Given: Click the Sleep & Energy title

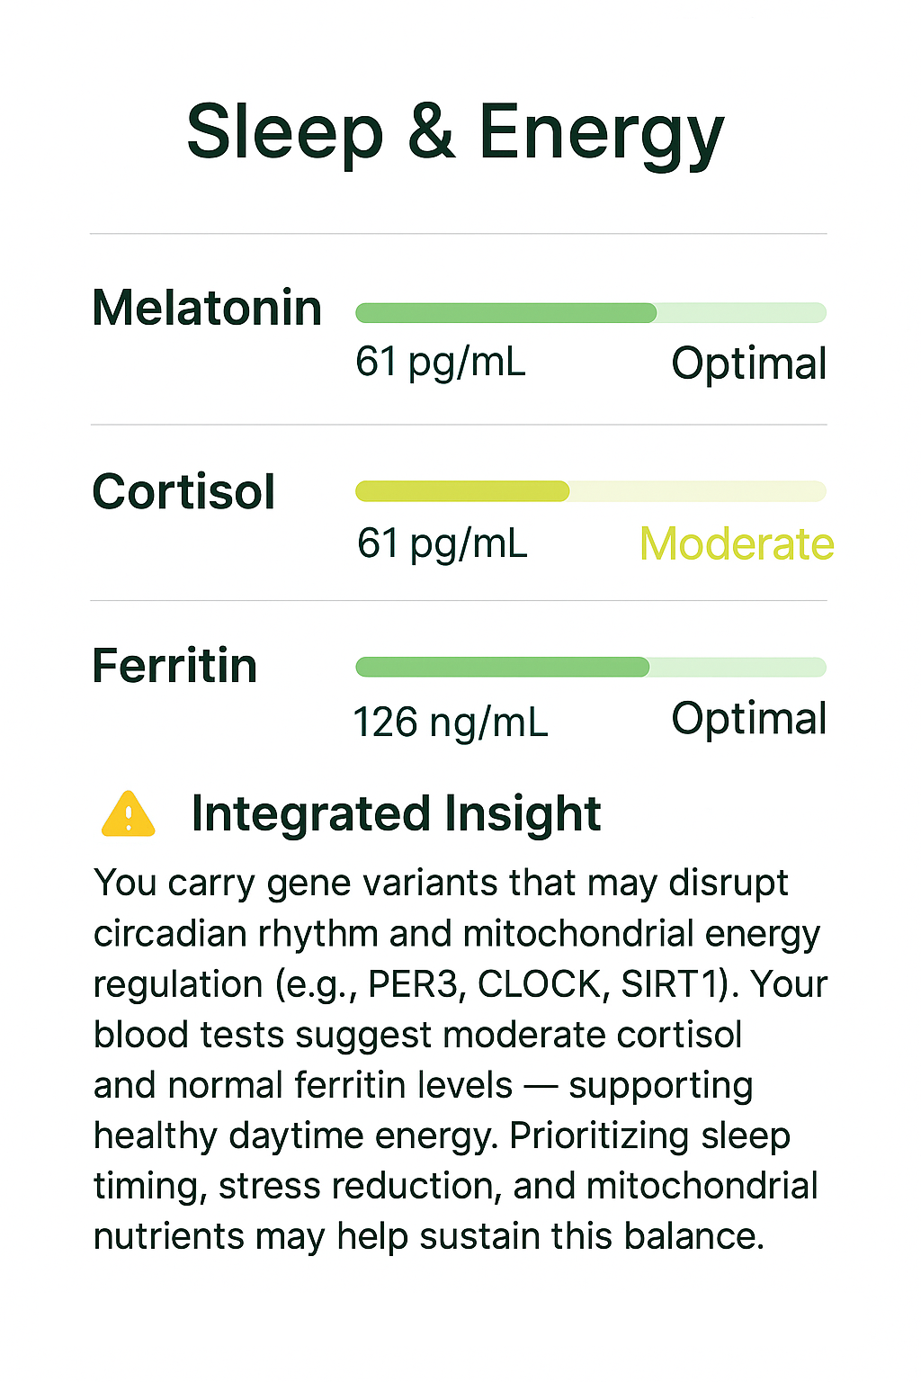Looking at the screenshot, I should coord(455,133).
